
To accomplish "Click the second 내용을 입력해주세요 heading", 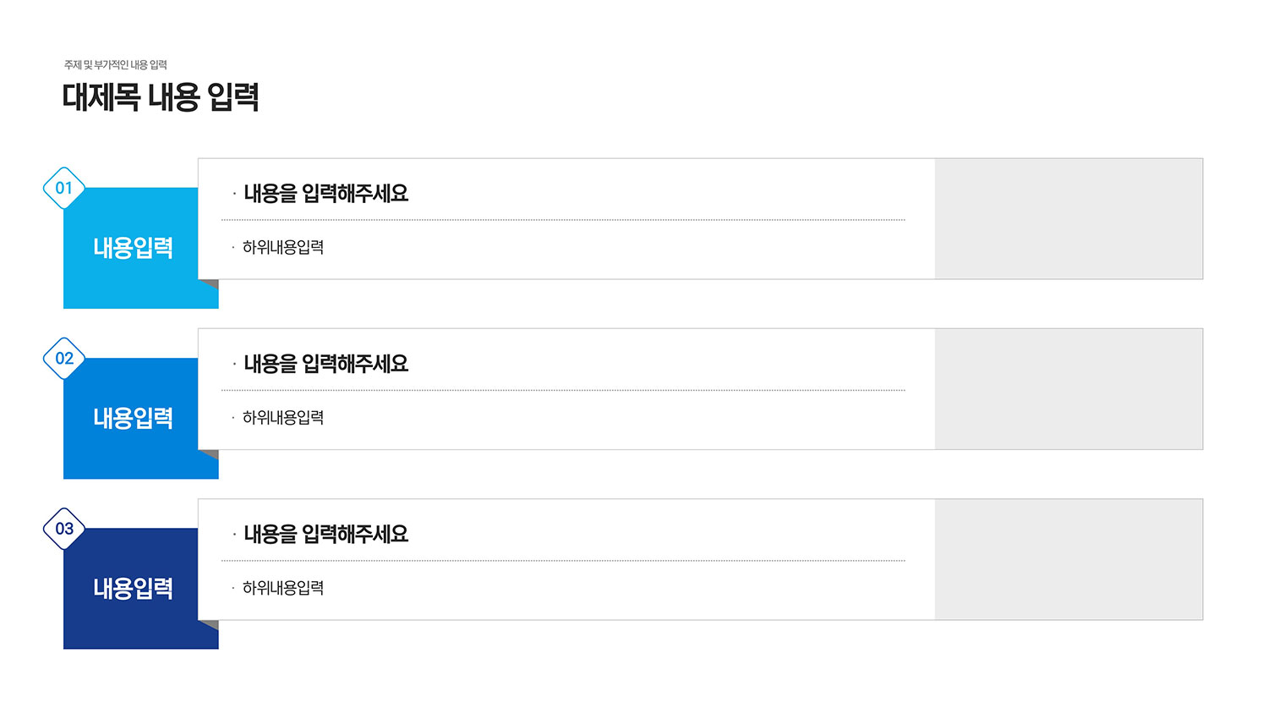I will point(326,364).
